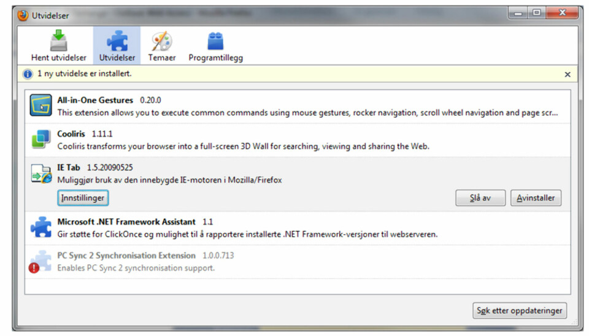Screen dimensions: 589x336
Task: Select the Utvidelser puzzle piece icon
Action: pyautogui.click(x=117, y=40)
